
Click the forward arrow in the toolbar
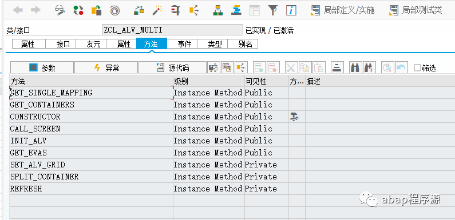coord(35,10)
